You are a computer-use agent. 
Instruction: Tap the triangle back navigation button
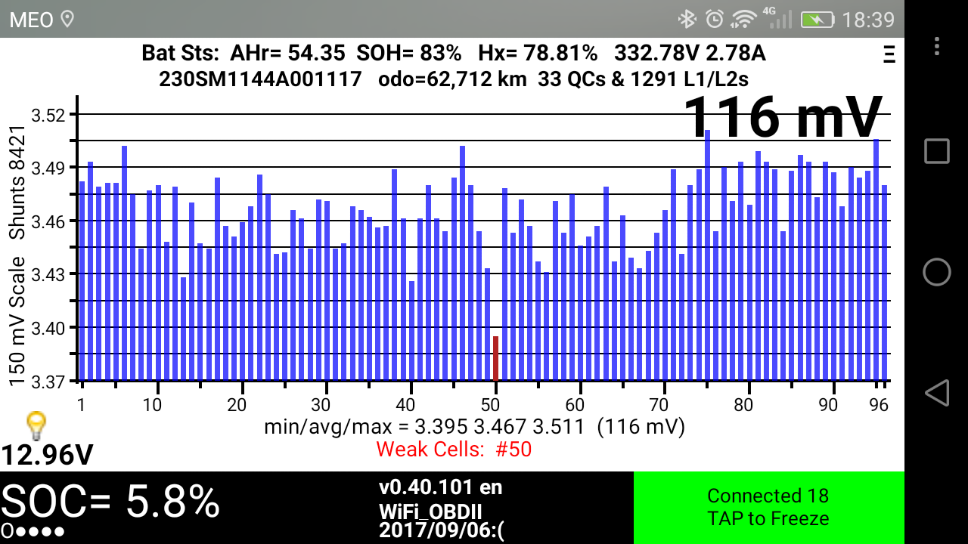click(x=937, y=393)
